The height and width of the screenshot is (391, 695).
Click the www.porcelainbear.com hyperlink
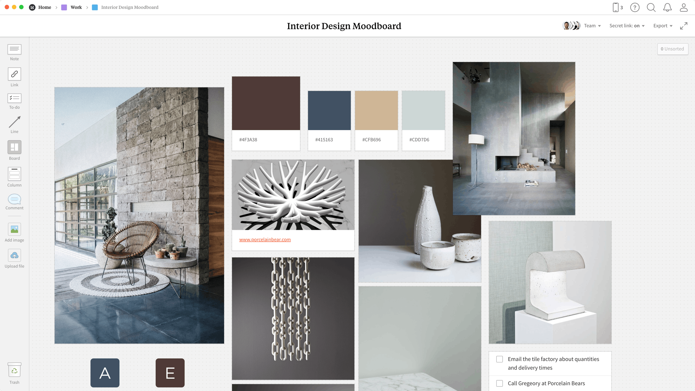click(x=265, y=239)
